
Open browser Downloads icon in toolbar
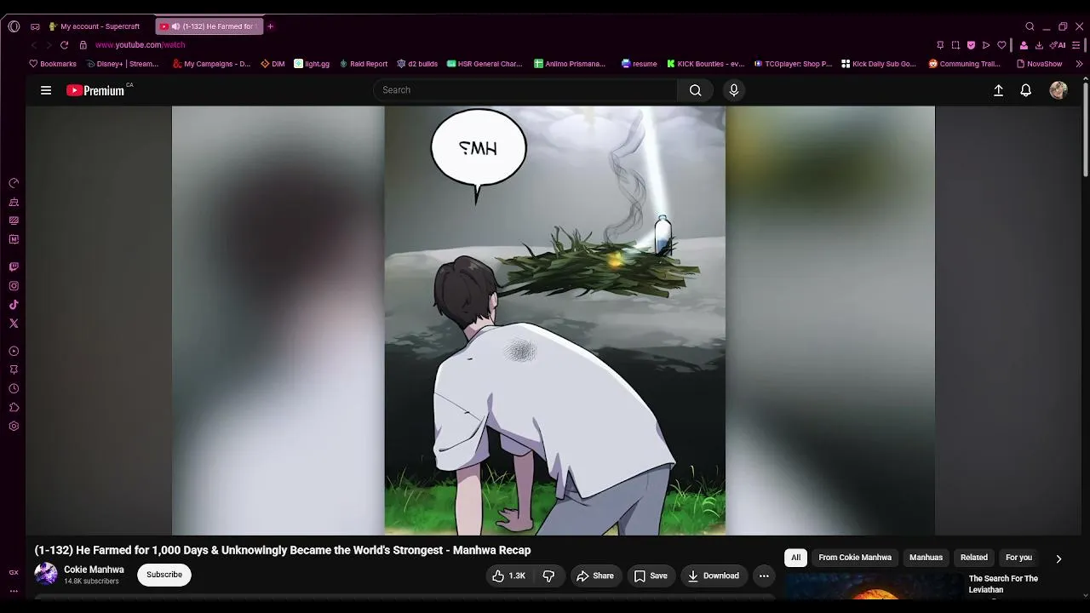[1039, 45]
